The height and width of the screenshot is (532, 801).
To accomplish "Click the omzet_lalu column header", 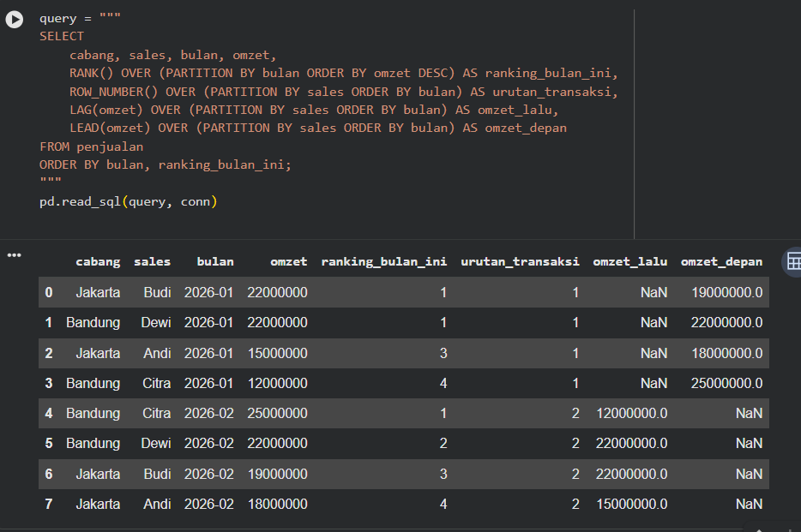I will pos(629,261).
